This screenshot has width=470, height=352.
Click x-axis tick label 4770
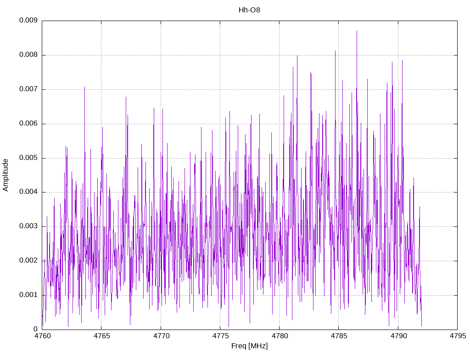pos(161,336)
